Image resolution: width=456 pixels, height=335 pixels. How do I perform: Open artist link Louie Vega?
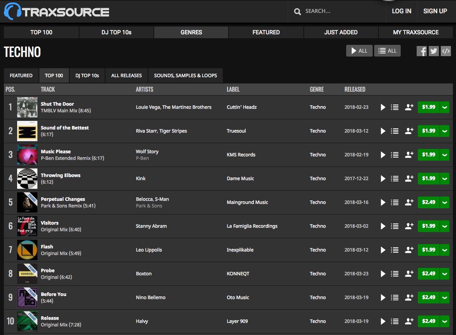pos(148,107)
